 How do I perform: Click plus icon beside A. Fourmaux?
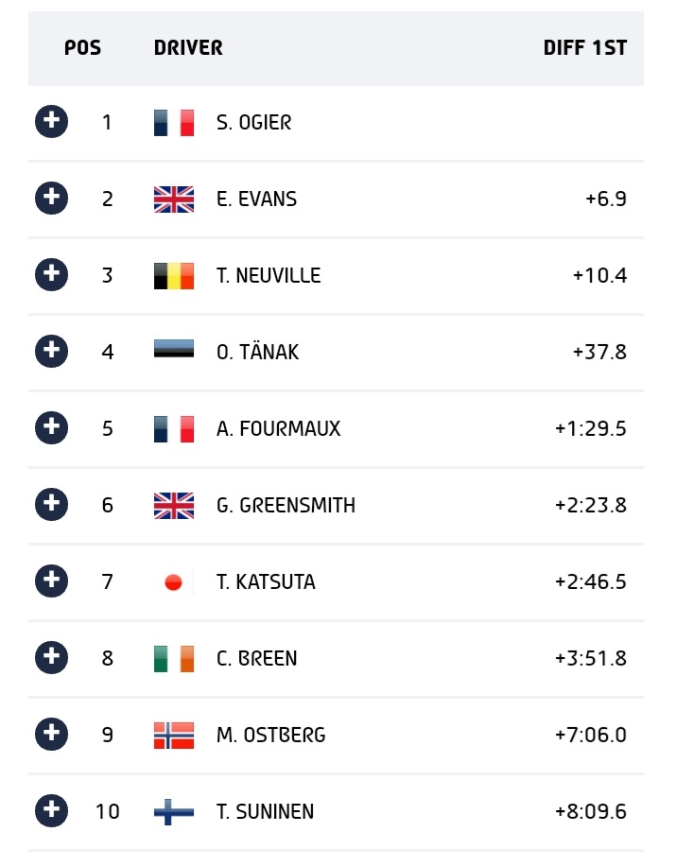point(51,428)
